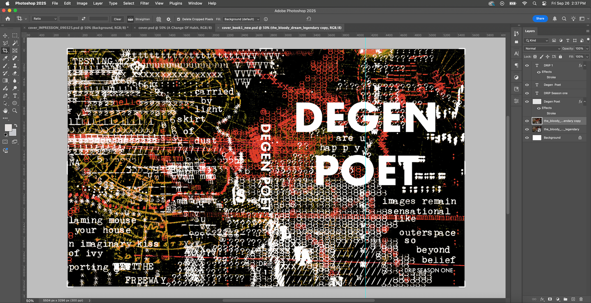
Task: Click the Clear button in options bar
Action: 117,19
